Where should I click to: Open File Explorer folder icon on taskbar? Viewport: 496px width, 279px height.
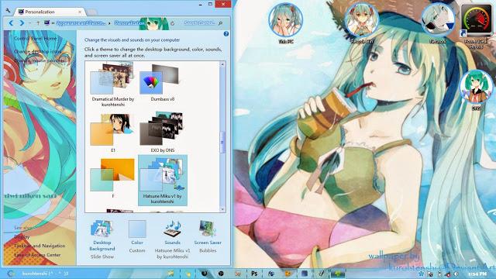tap(171, 274)
